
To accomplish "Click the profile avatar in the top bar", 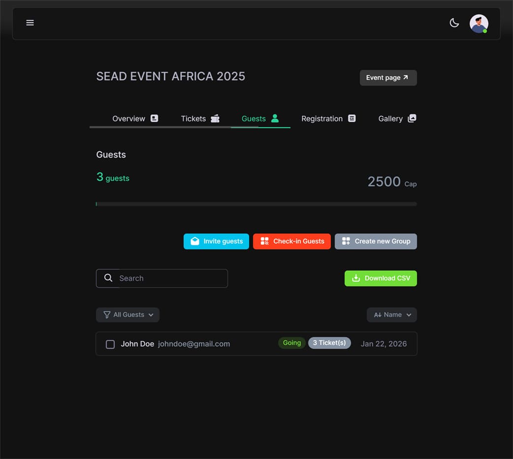I will 478,23.
